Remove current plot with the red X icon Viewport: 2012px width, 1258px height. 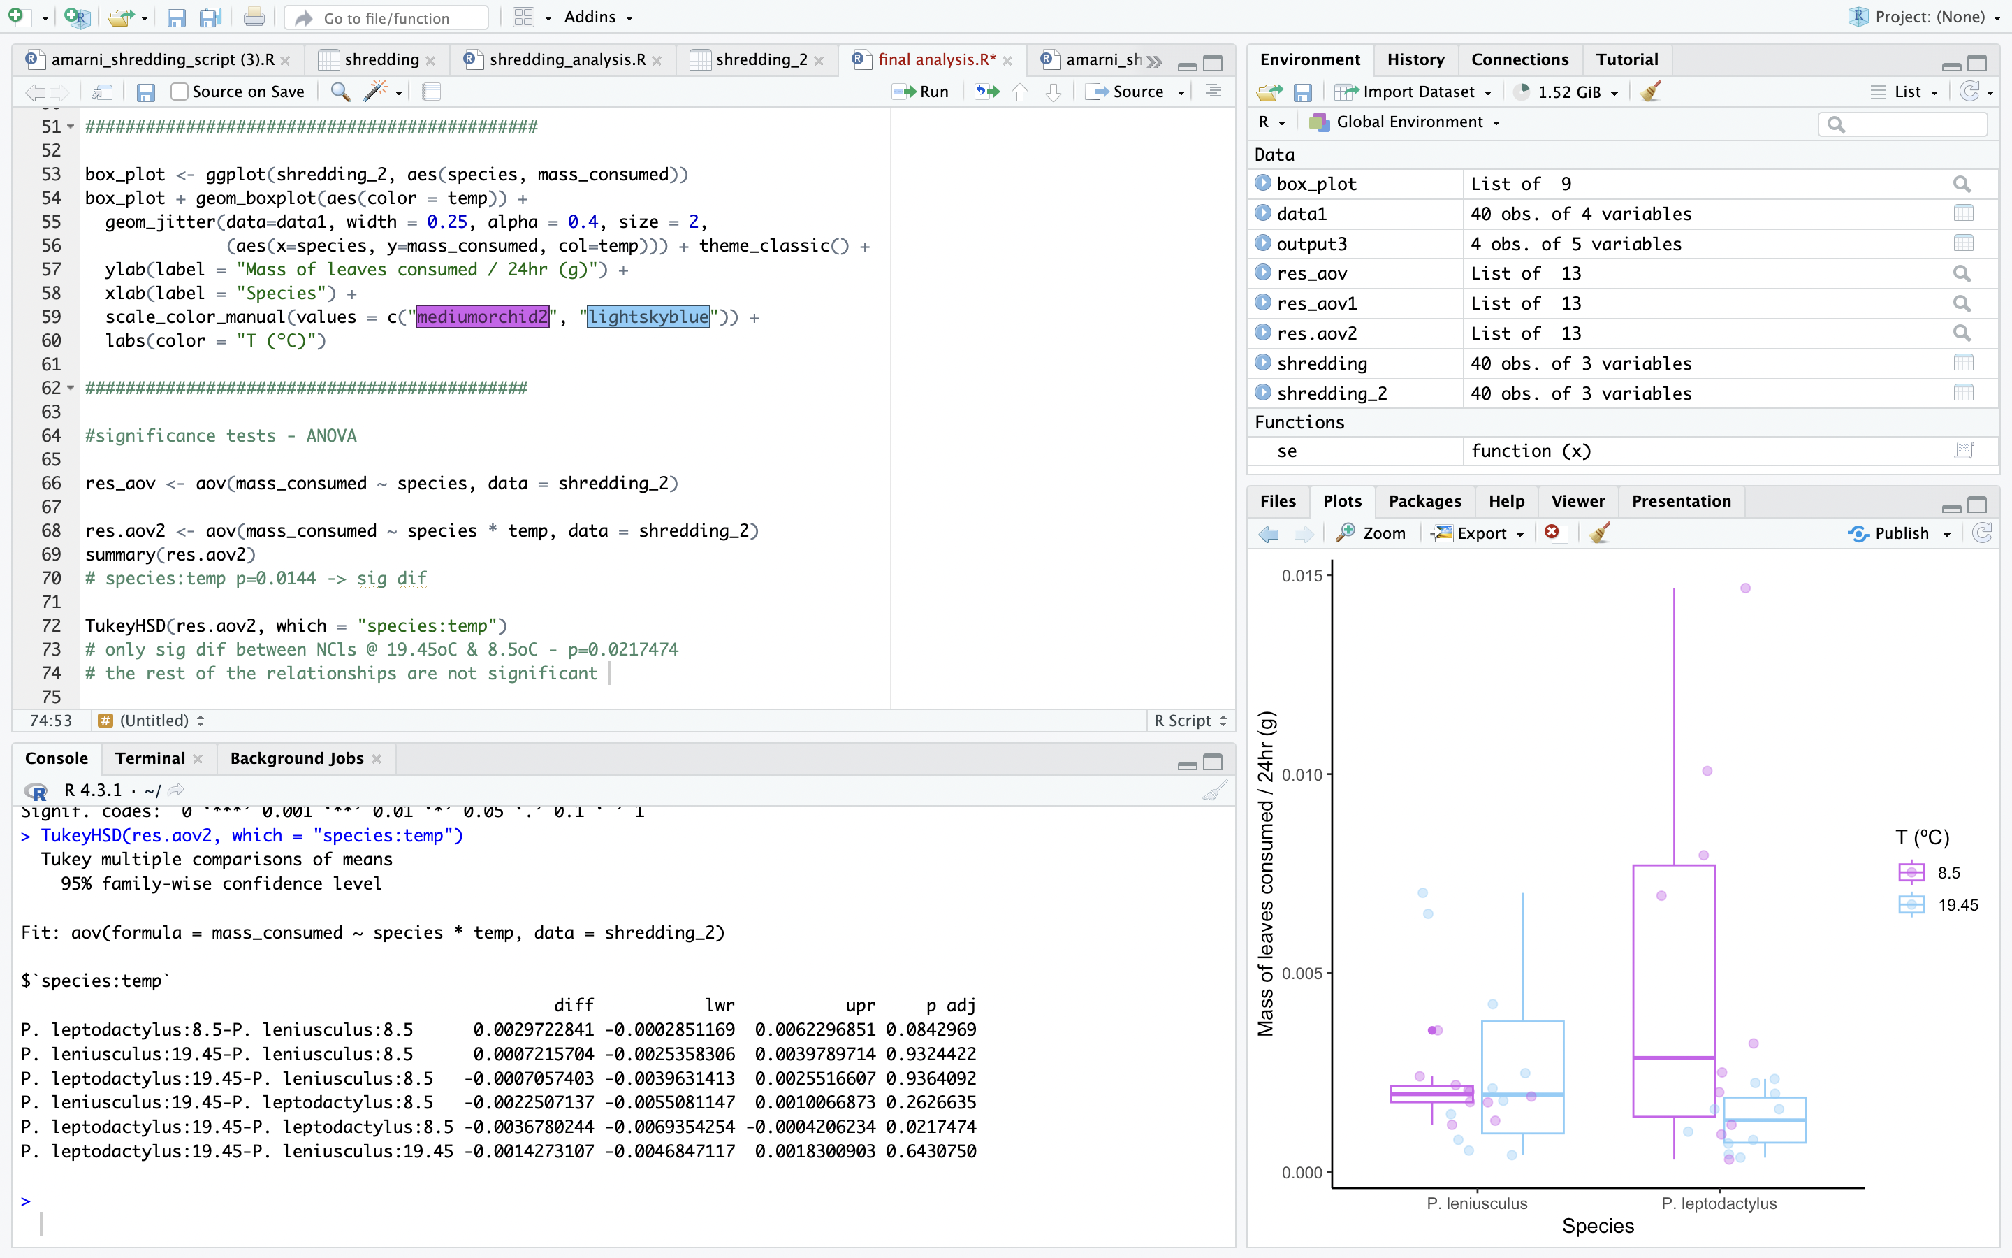[1552, 533]
